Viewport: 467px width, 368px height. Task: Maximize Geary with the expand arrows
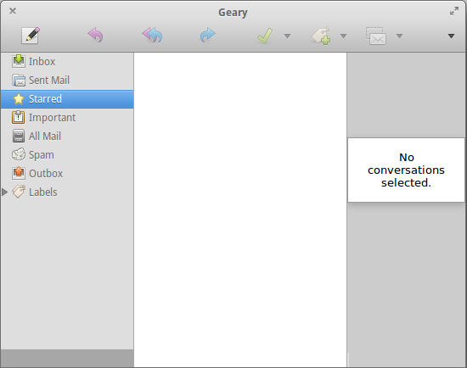coord(454,11)
